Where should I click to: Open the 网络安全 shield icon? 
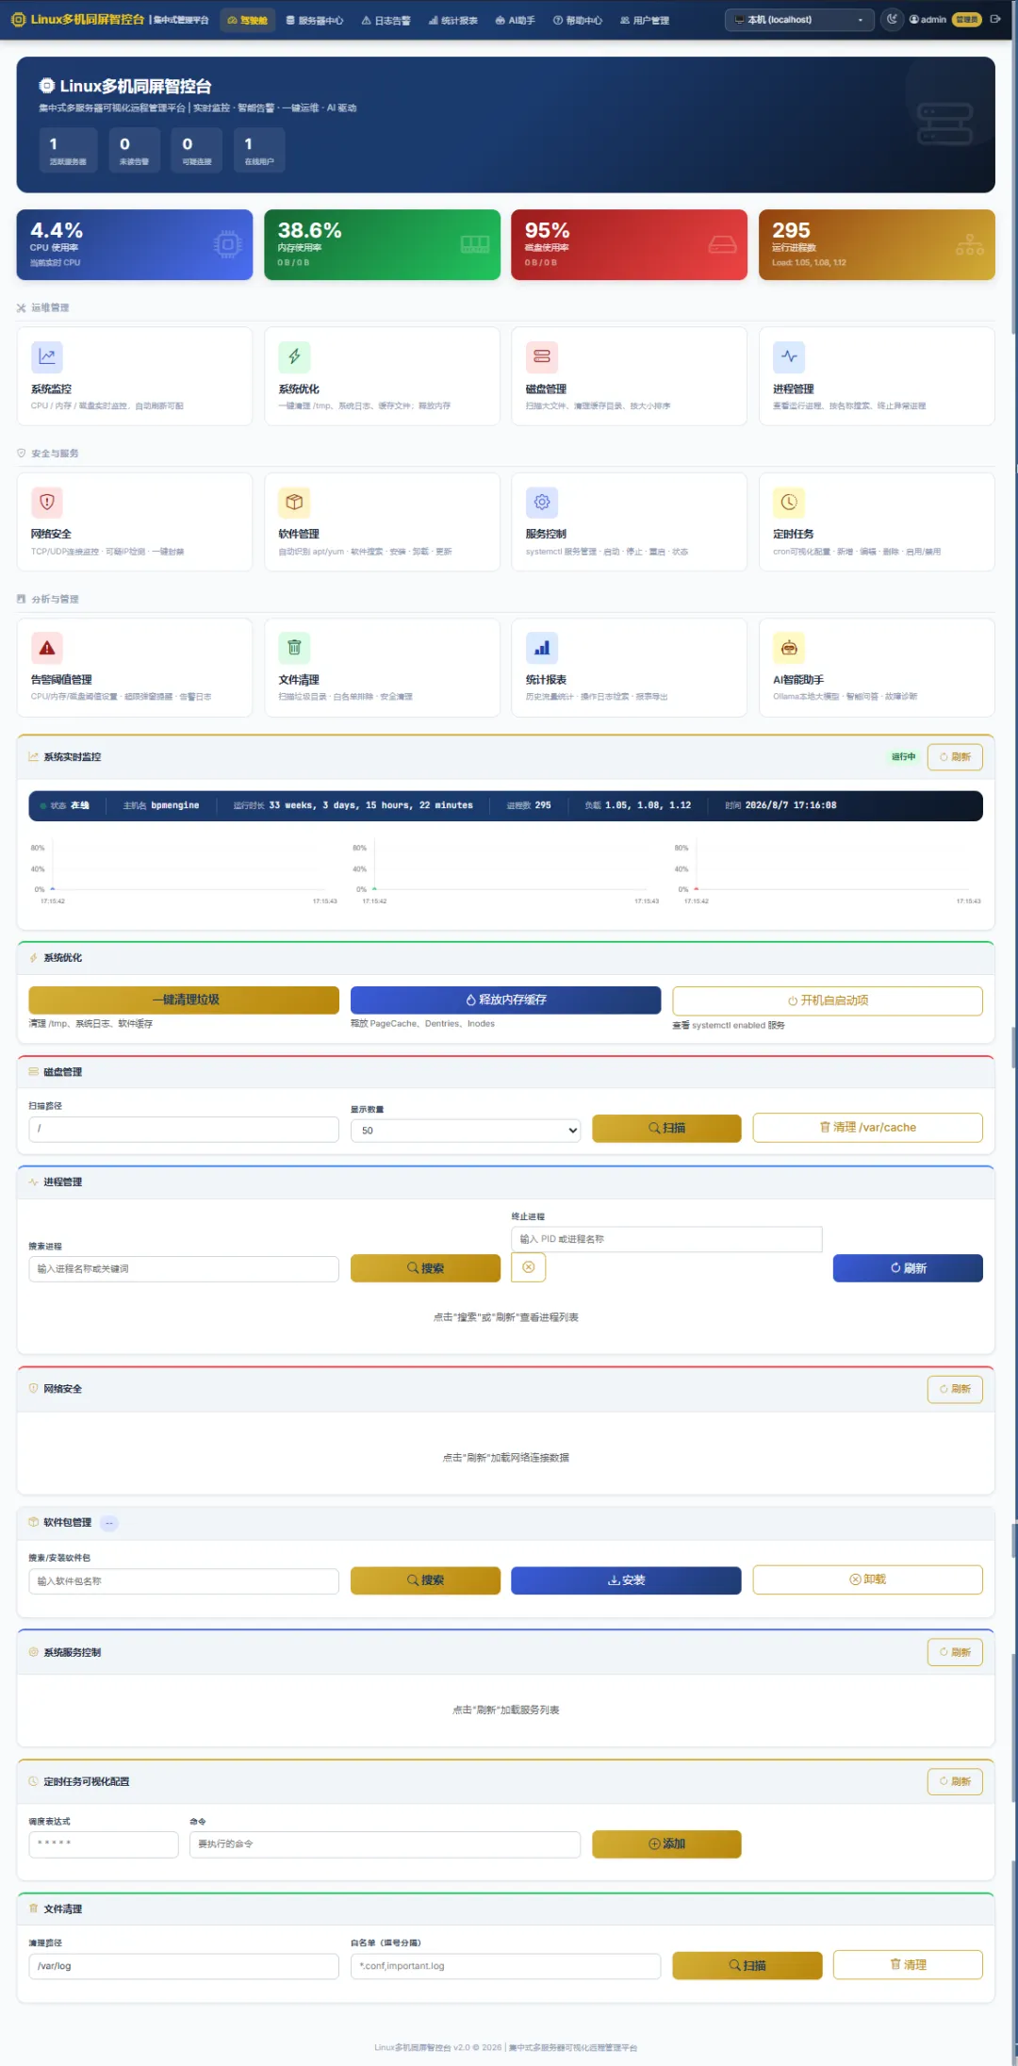click(x=47, y=502)
